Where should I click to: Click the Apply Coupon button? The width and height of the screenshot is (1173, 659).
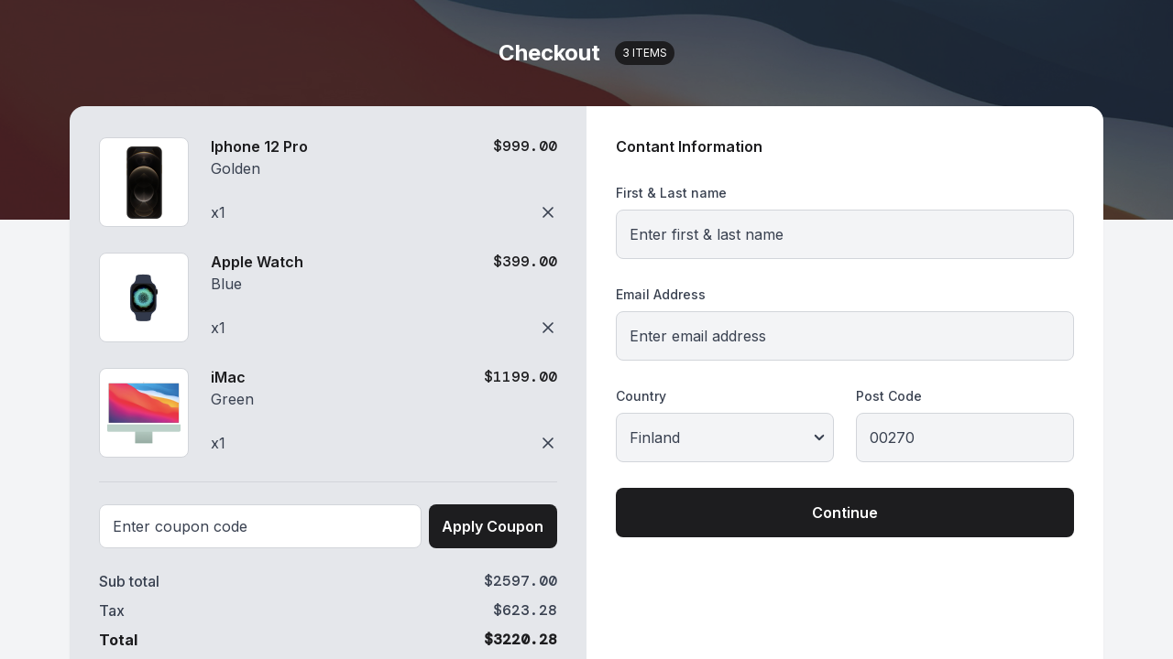coord(493,526)
